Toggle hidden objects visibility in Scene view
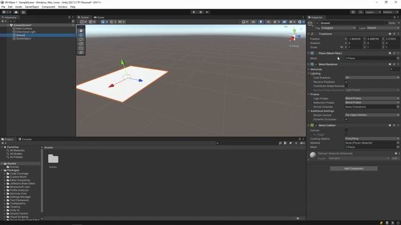 284,22
